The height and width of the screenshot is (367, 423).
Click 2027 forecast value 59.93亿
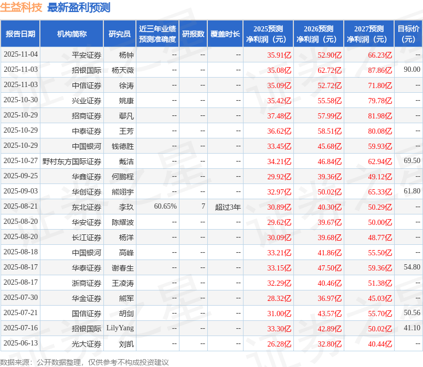pyautogui.click(x=380, y=146)
